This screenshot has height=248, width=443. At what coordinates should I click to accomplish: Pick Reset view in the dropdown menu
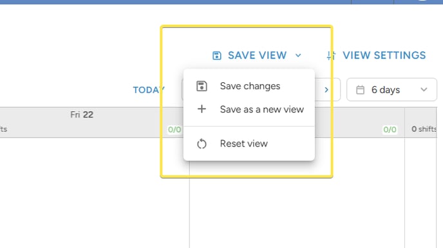pyautogui.click(x=249, y=144)
